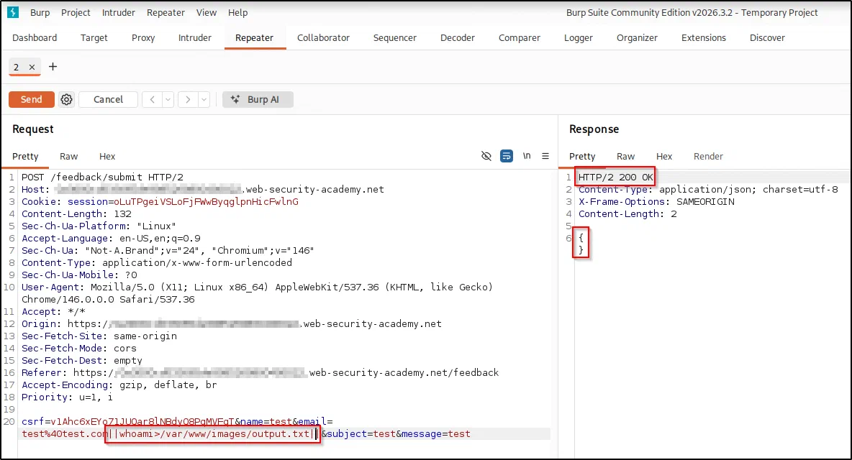Viewport: 852px width, 460px height.
Task: Click response Content-Type json header
Action: [x=708, y=189]
